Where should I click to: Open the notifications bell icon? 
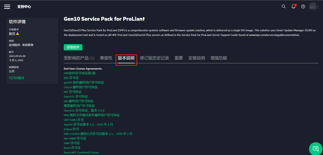[293, 6]
